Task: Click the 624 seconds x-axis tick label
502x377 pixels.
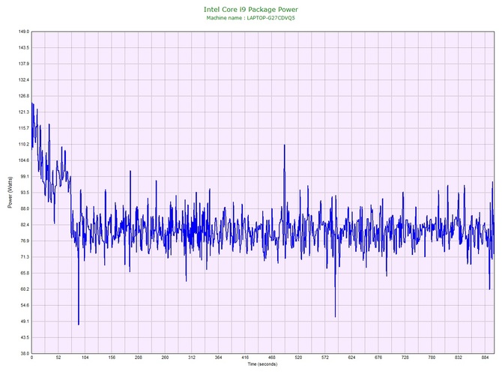Action: click(352, 358)
